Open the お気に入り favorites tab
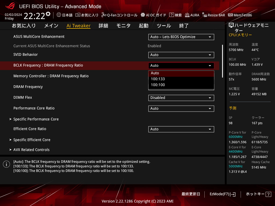Screen dimensions: 275x206 [x=24, y=25]
